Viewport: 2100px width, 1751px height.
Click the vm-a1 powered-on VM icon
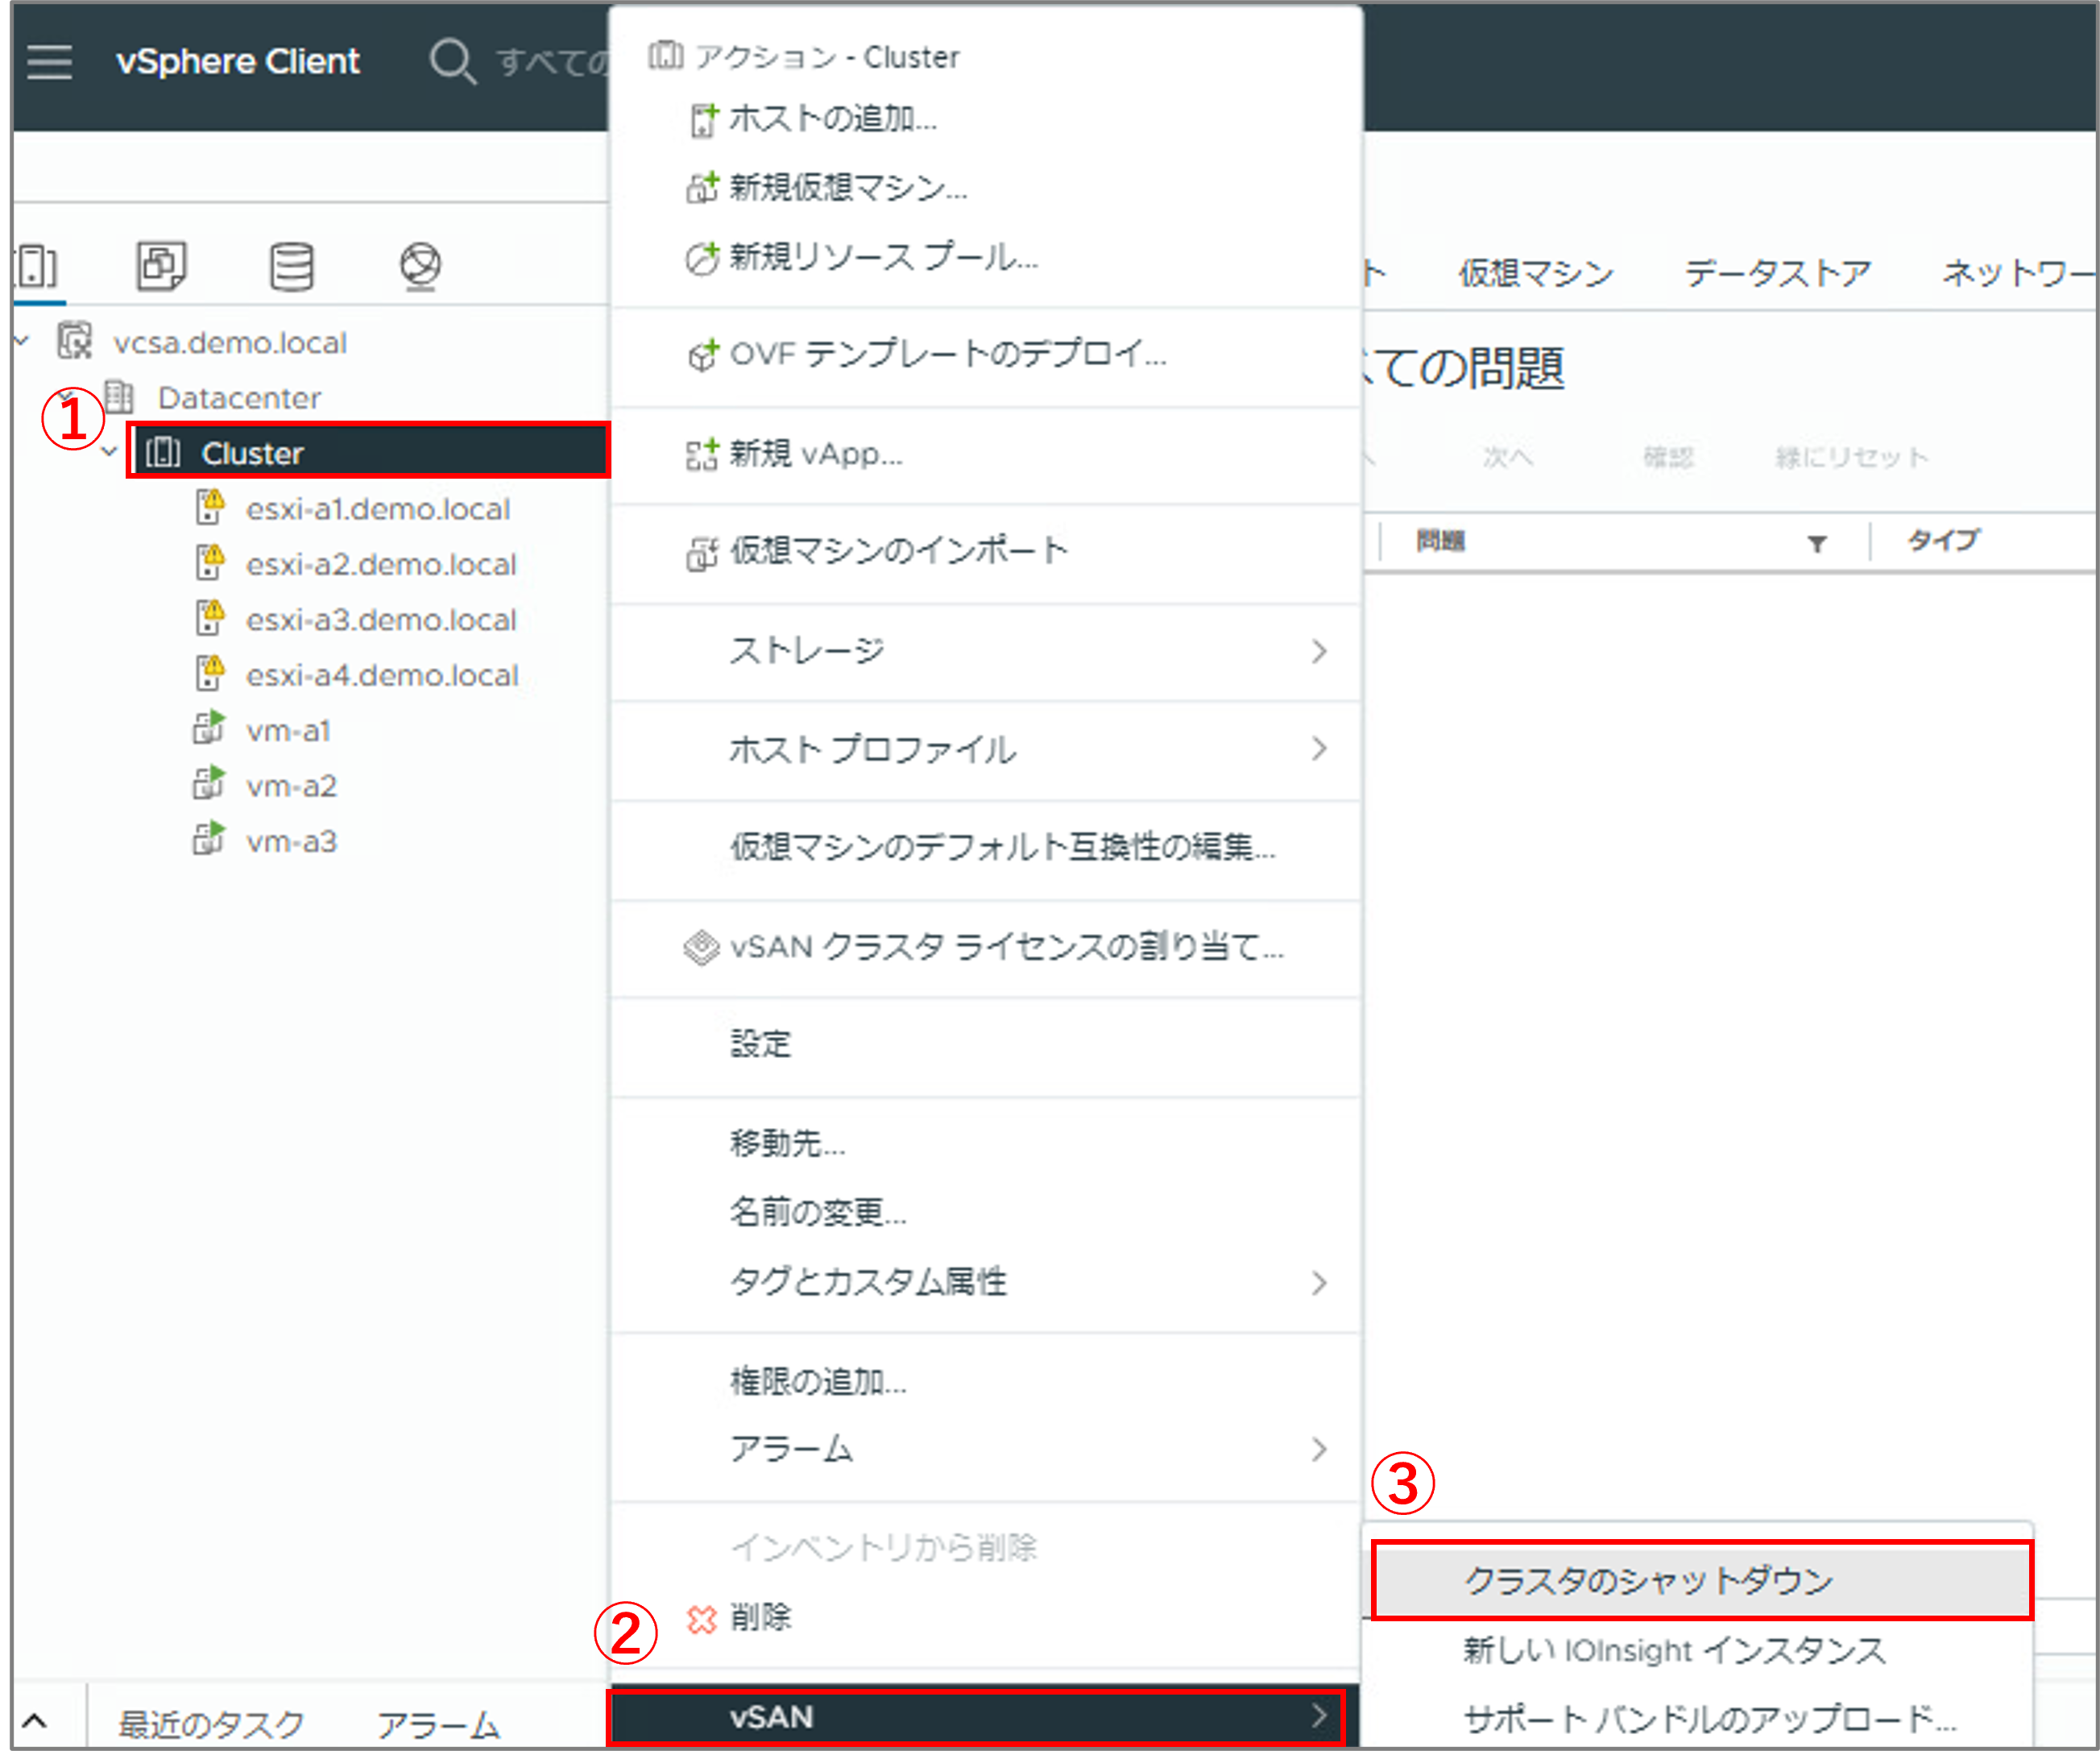[x=208, y=728]
